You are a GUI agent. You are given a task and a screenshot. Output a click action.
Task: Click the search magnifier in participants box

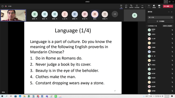tap(171, 17)
